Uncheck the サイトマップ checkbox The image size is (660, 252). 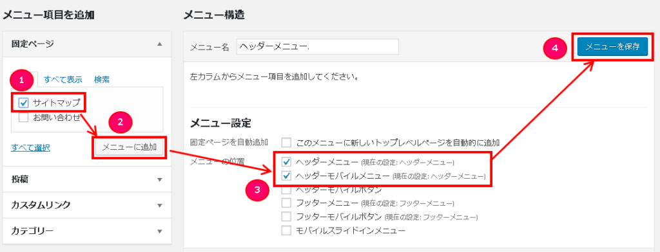coord(24,102)
